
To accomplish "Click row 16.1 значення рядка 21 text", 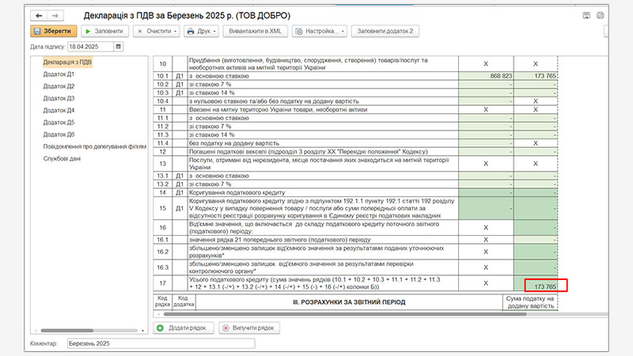I will click(x=280, y=240).
